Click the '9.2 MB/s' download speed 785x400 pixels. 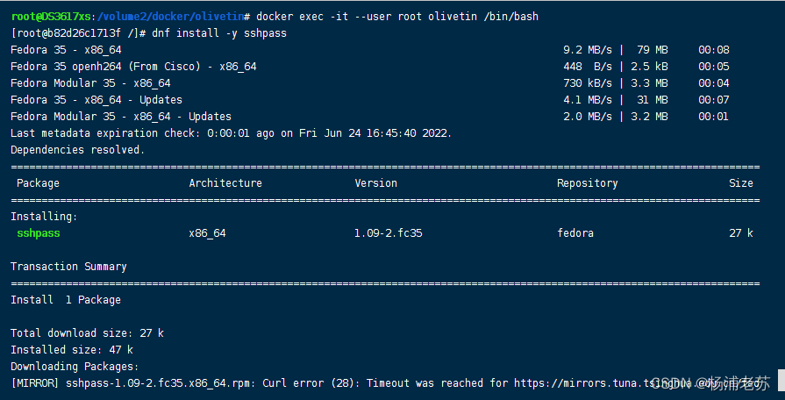(588, 50)
